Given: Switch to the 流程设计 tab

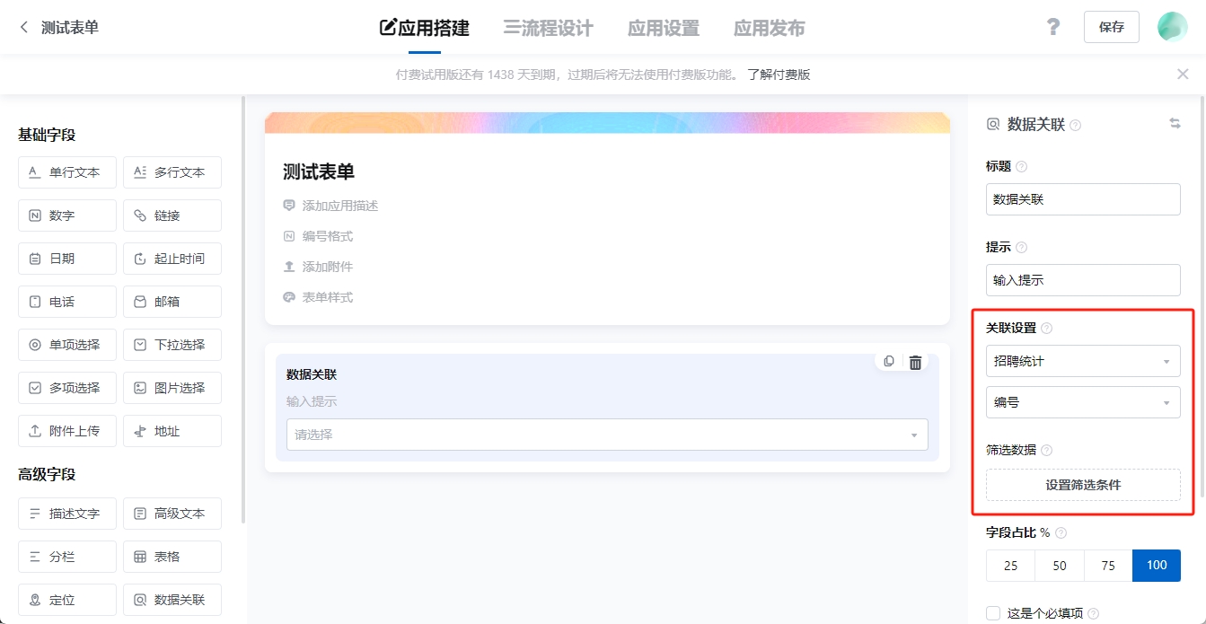Looking at the screenshot, I should [x=547, y=28].
